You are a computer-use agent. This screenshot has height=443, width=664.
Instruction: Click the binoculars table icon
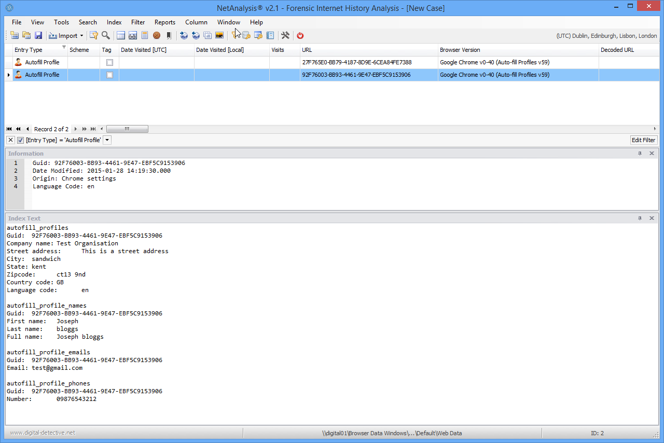coord(133,35)
